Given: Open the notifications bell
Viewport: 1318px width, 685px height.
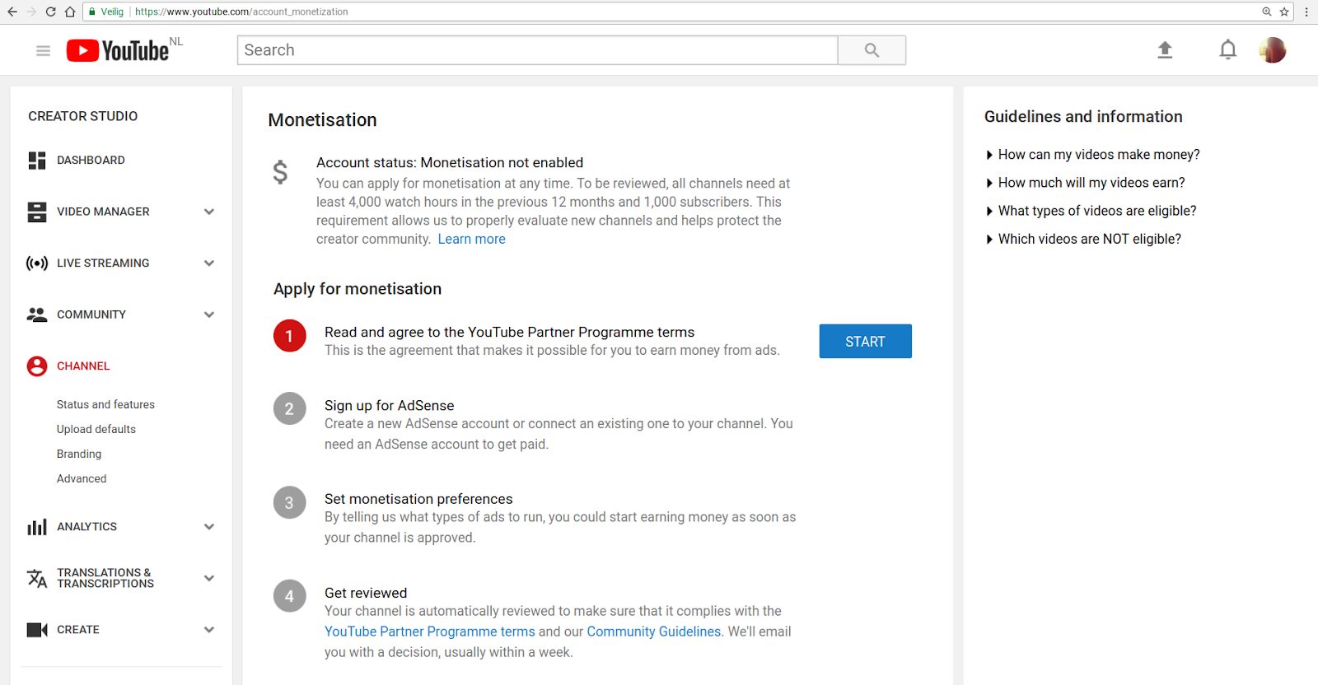Looking at the screenshot, I should coord(1227,50).
